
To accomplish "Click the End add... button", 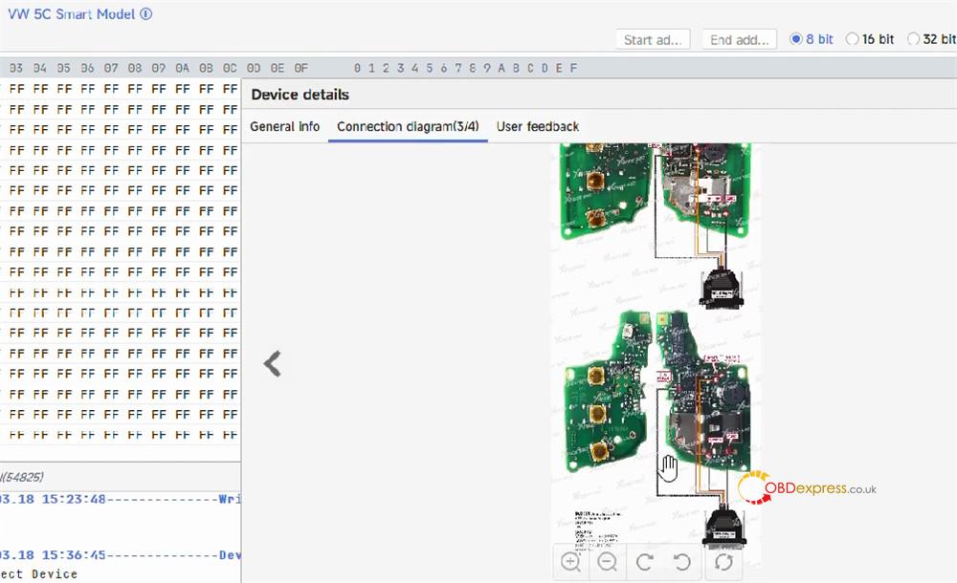I will (739, 39).
